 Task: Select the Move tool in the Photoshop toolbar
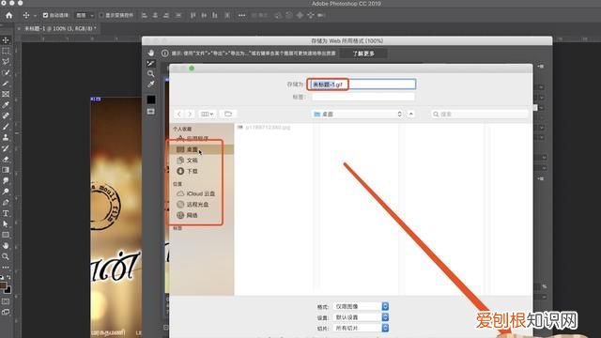(x=6, y=40)
